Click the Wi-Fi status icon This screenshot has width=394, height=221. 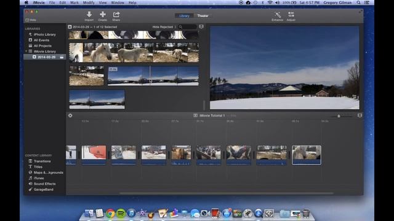coord(270,2)
